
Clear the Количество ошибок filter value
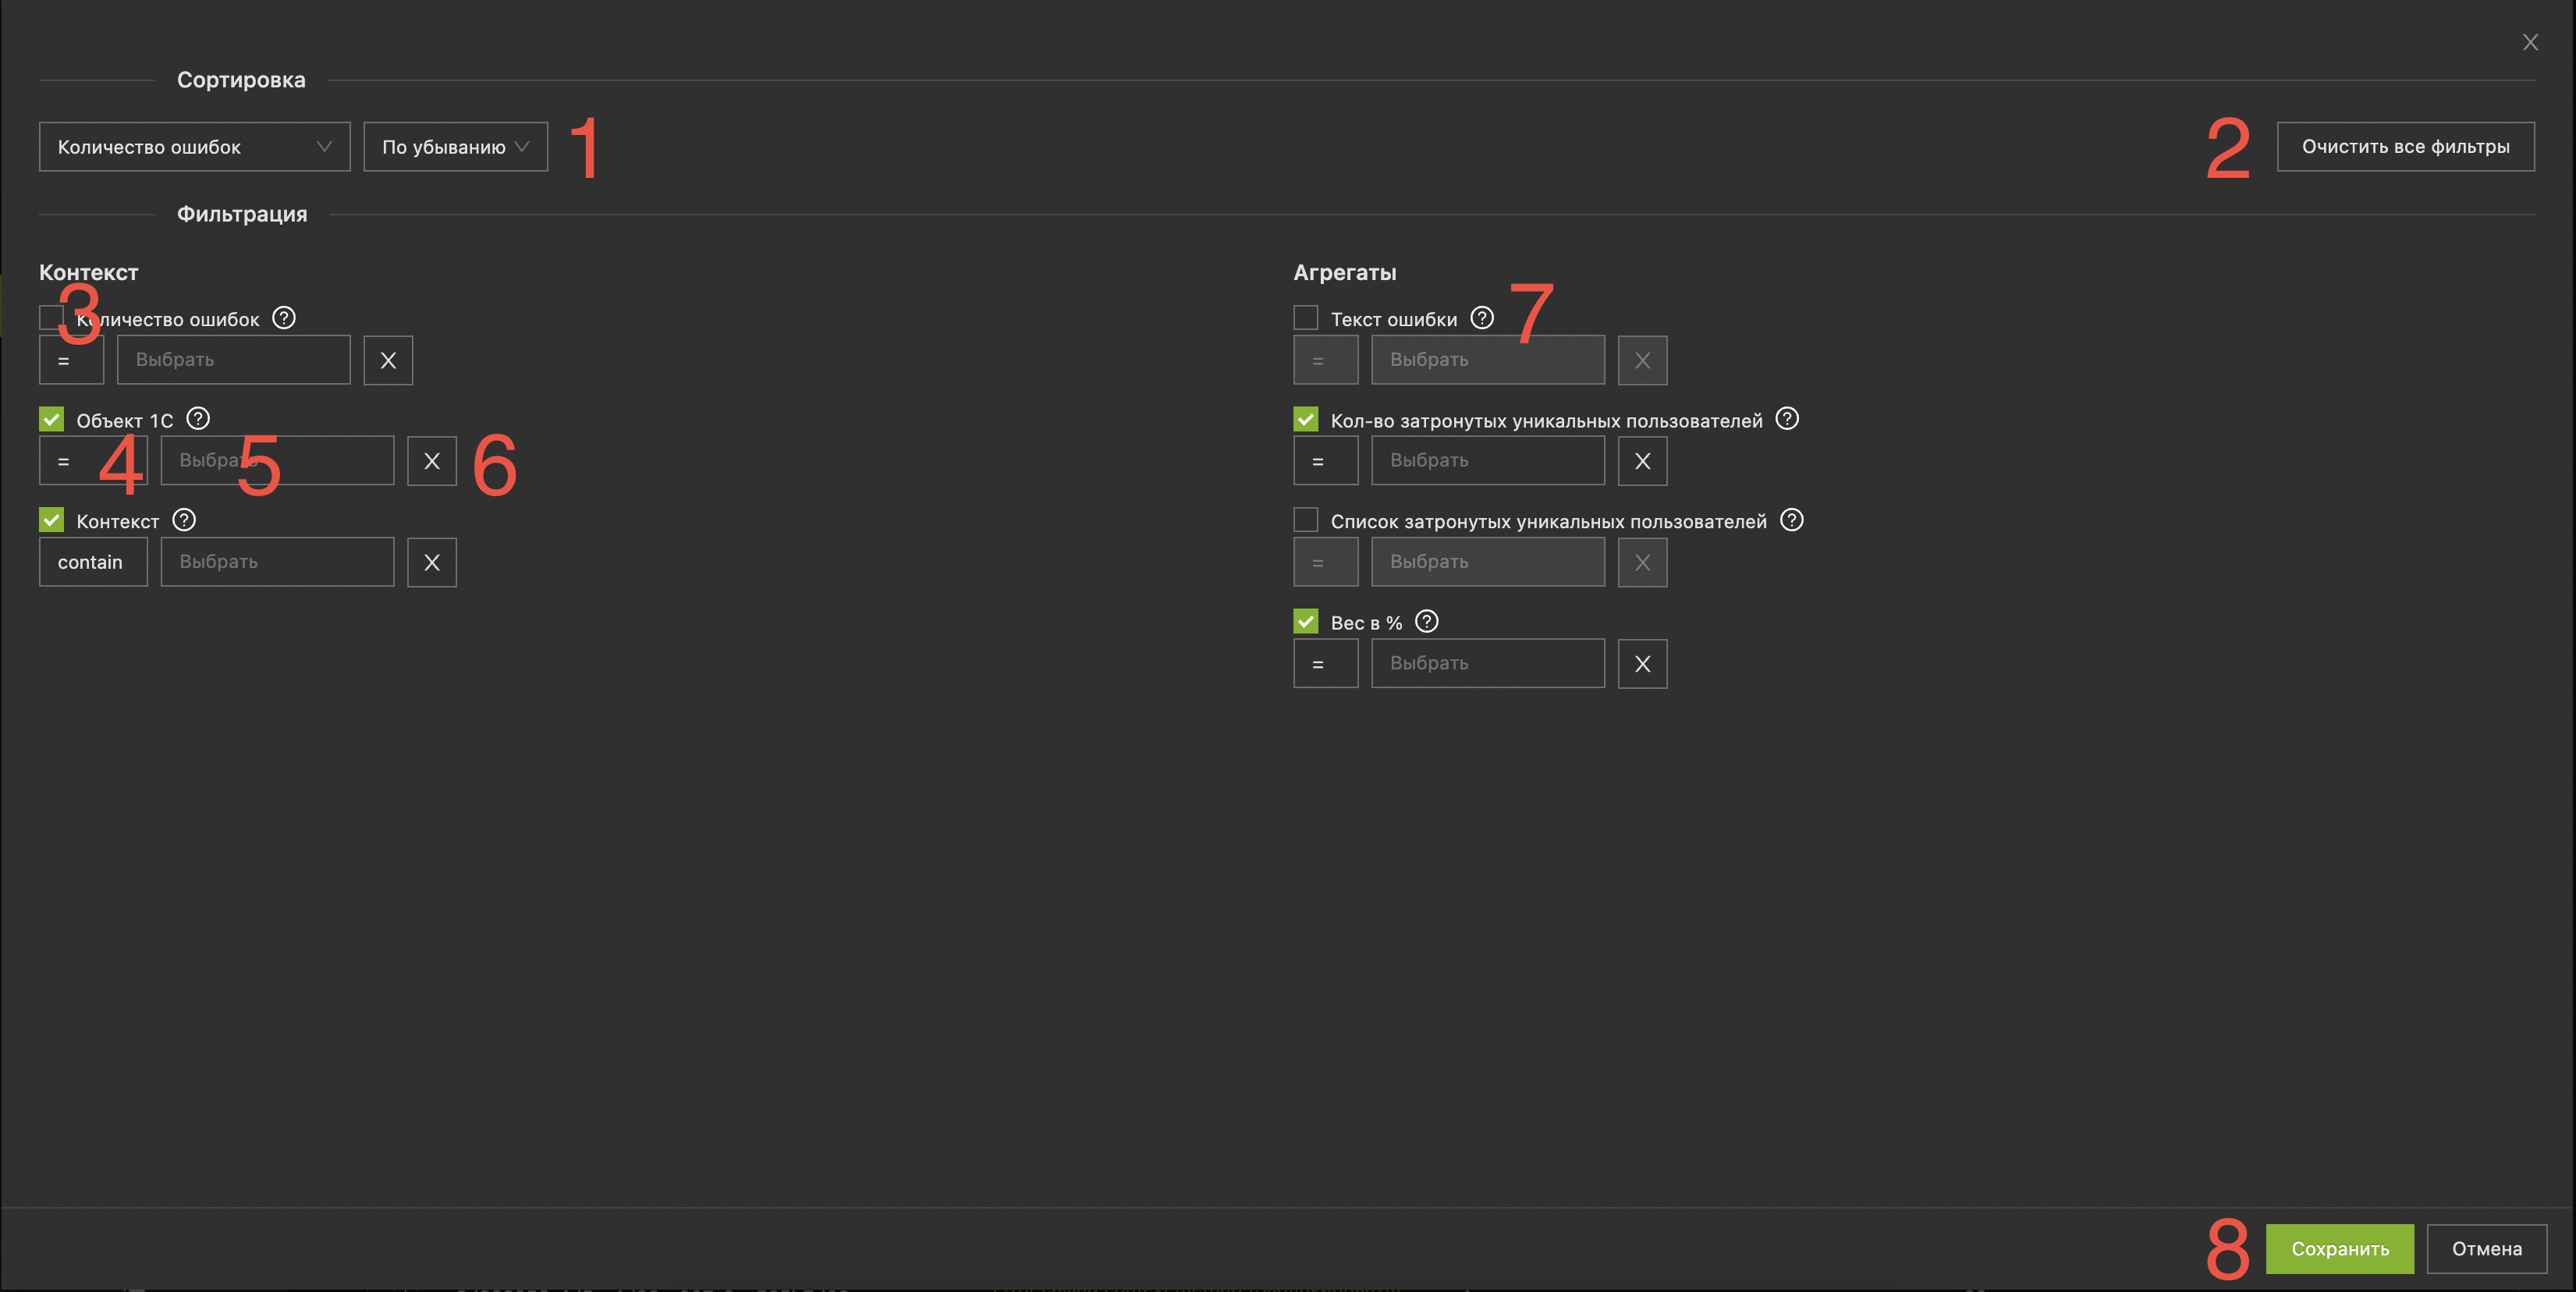tap(388, 360)
